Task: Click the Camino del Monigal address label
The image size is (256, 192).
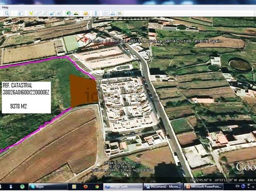Action: (x=155, y=41)
